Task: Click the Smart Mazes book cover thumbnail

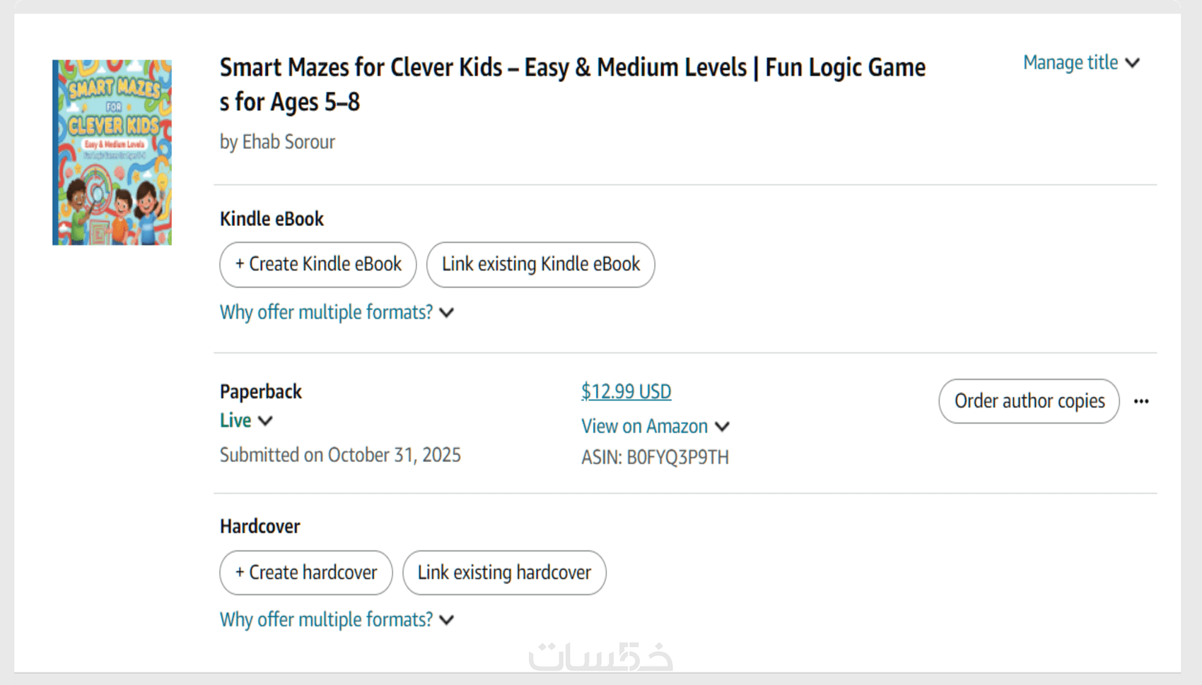Action: [x=112, y=153]
